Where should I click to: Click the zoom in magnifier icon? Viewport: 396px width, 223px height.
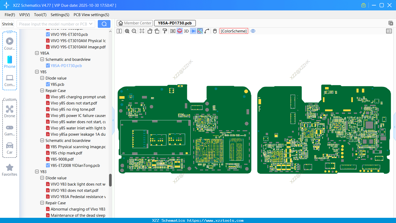[x=127, y=31]
